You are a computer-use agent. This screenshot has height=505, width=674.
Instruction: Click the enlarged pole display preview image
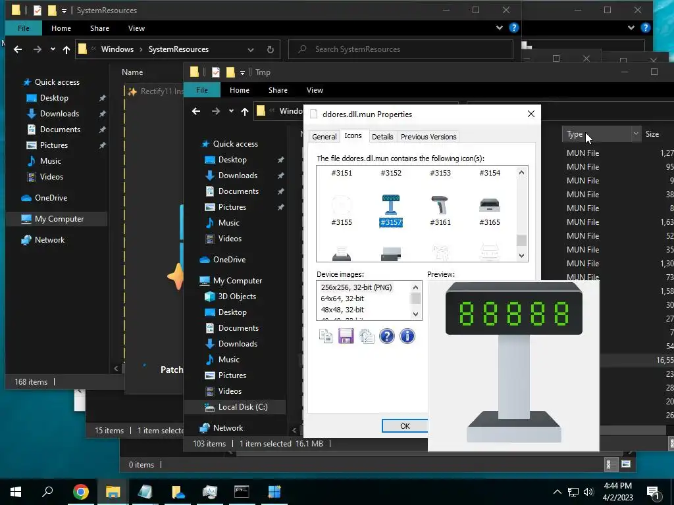(513, 366)
